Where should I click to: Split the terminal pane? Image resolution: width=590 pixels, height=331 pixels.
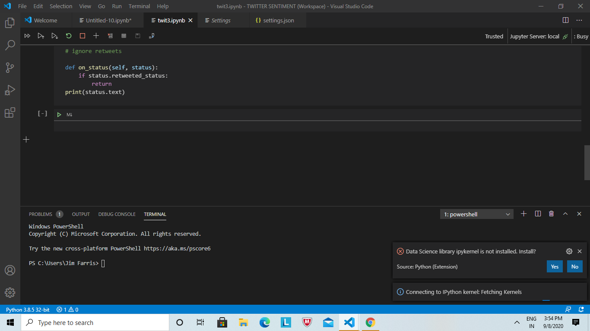pyautogui.click(x=538, y=214)
